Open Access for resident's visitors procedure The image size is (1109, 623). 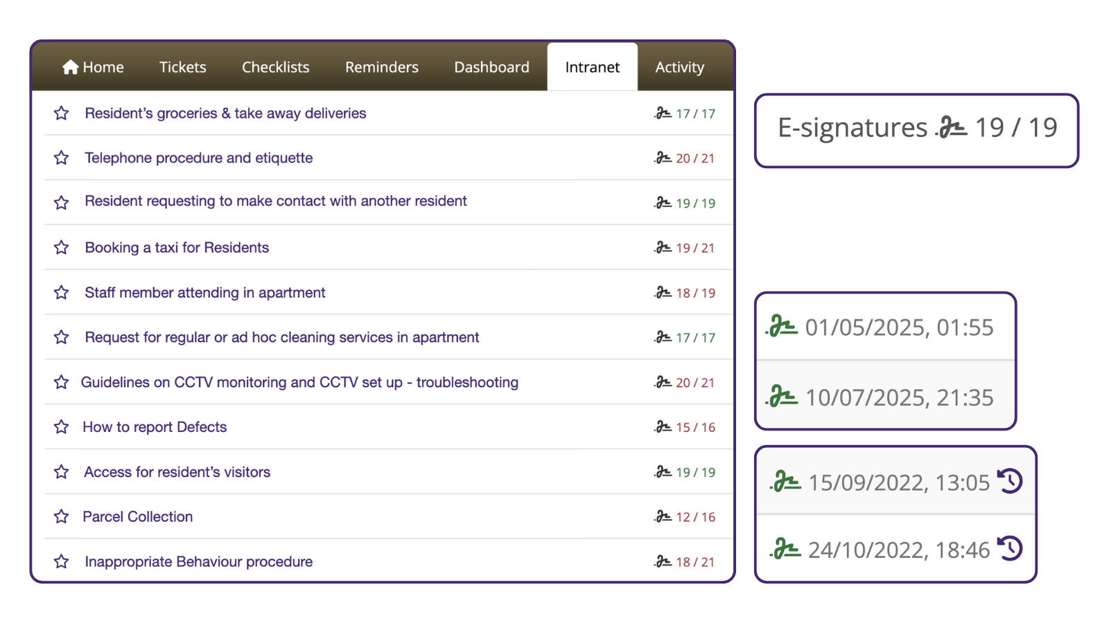(177, 472)
